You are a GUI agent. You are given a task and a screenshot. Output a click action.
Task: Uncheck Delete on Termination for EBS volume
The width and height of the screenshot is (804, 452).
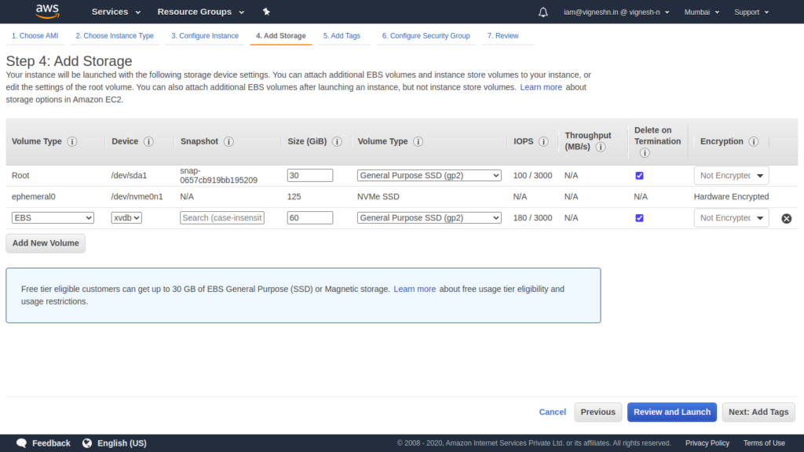(x=639, y=218)
